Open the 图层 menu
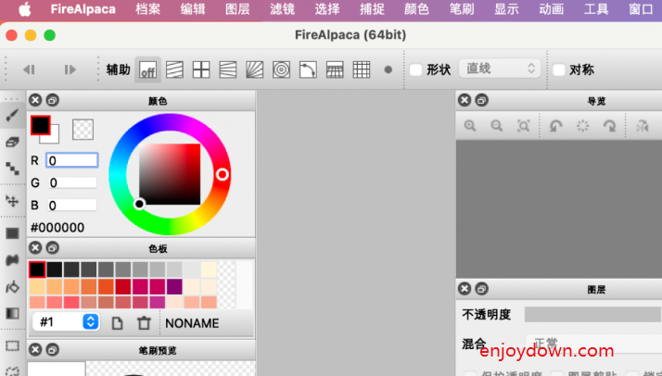 point(237,9)
